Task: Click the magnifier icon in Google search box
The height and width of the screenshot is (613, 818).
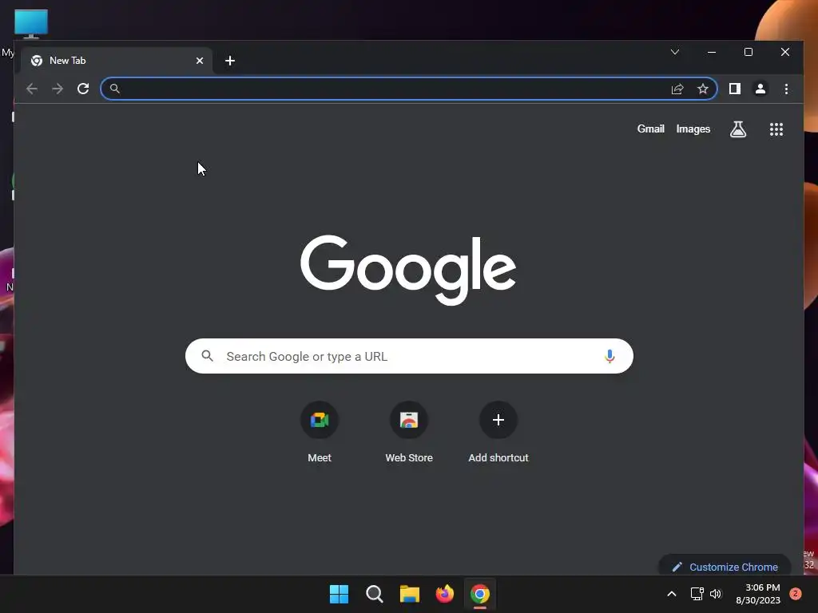Action: click(x=207, y=356)
